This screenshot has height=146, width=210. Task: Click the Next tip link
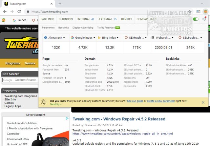click(x=56, y=104)
